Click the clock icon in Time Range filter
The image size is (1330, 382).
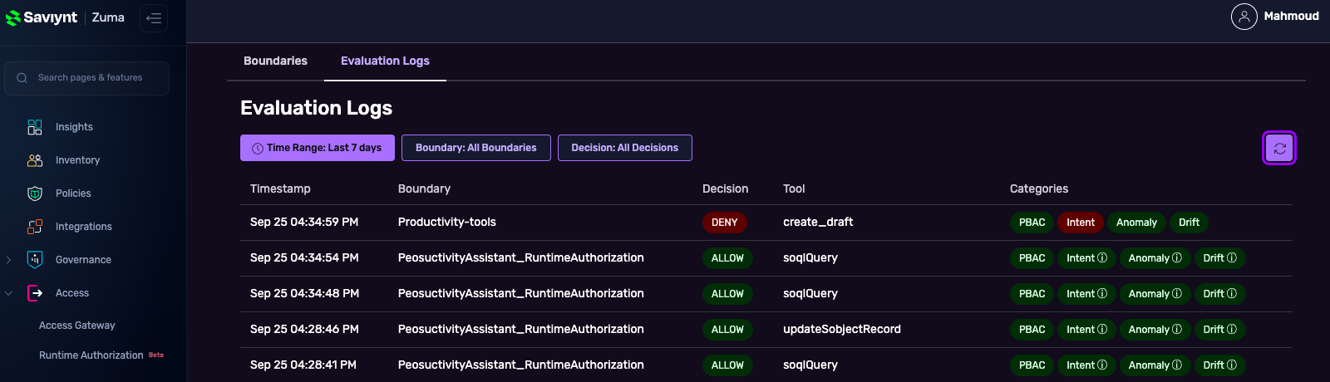click(x=258, y=149)
